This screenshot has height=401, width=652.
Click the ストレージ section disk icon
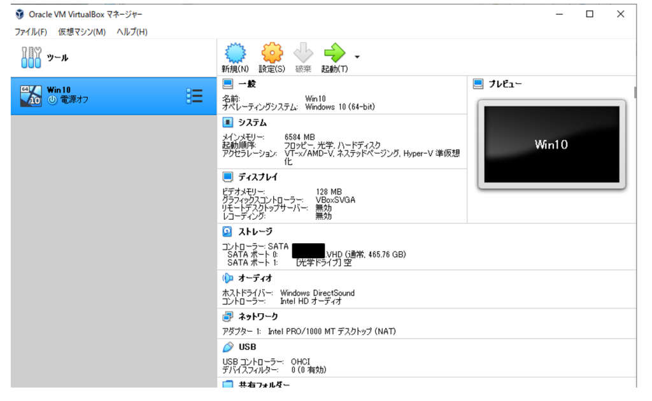[x=227, y=232]
